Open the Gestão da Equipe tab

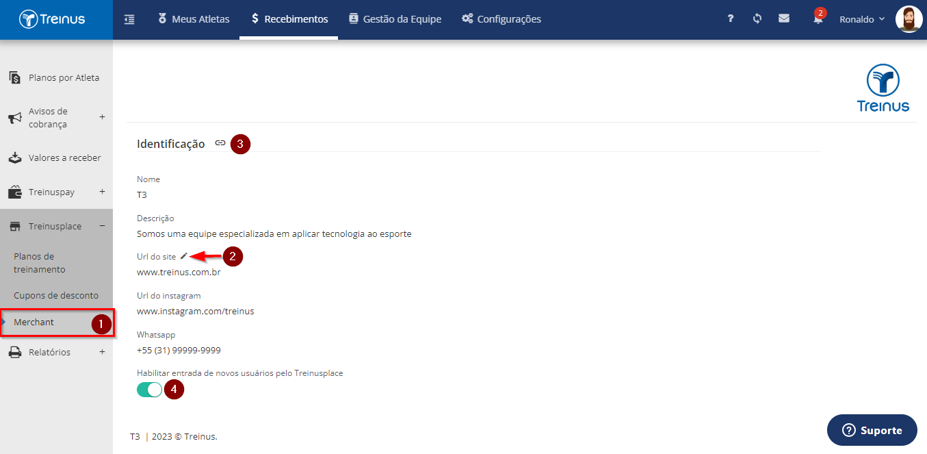[395, 19]
